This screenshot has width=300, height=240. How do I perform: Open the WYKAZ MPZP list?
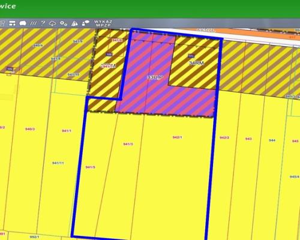tap(103, 23)
